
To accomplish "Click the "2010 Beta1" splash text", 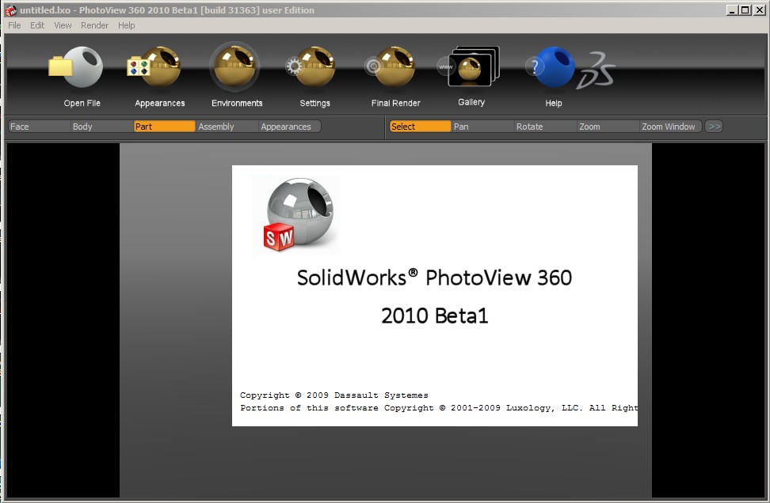I will click(435, 316).
